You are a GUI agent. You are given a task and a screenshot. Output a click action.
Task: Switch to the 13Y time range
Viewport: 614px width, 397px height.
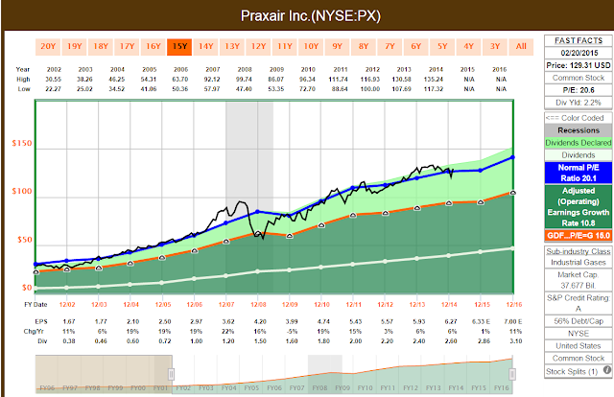(232, 47)
